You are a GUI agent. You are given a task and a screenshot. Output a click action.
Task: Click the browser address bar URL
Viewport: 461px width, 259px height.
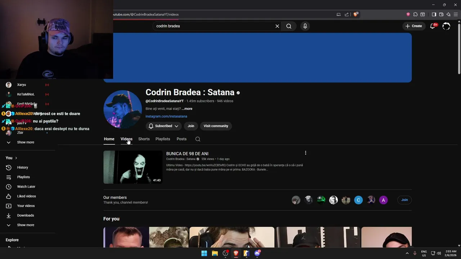146,14
